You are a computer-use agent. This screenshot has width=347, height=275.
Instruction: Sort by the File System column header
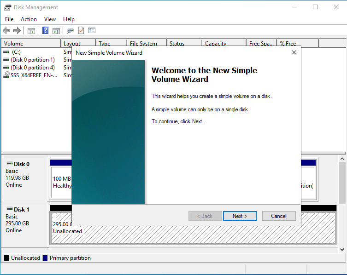(x=147, y=44)
